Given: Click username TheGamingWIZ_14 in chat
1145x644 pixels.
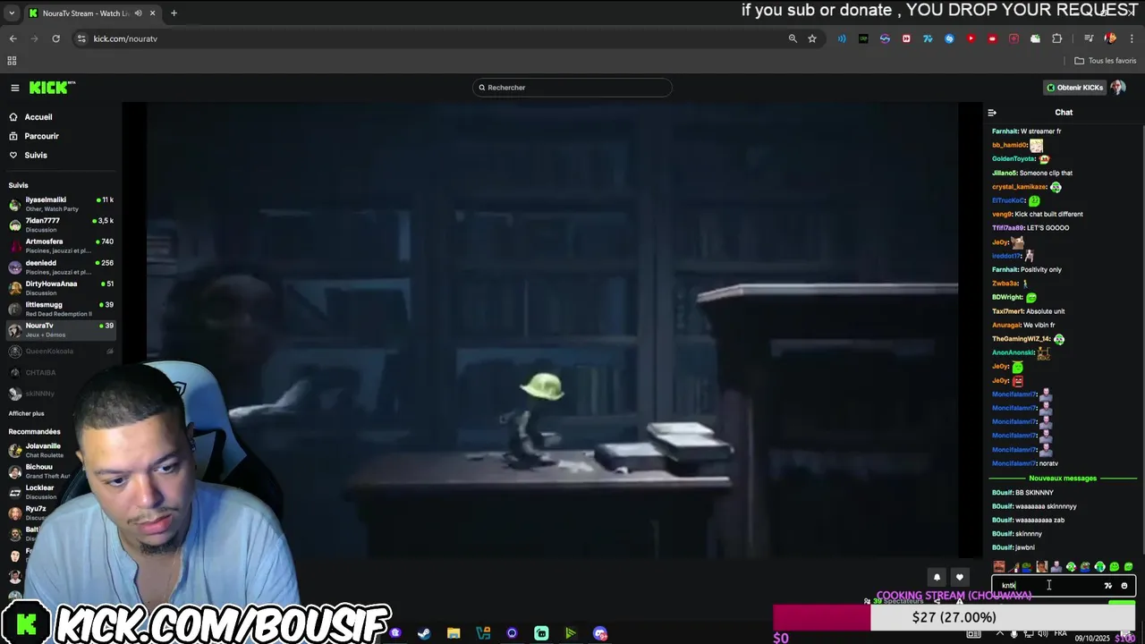Looking at the screenshot, I should pyautogui.click(x=1021, y=340).
